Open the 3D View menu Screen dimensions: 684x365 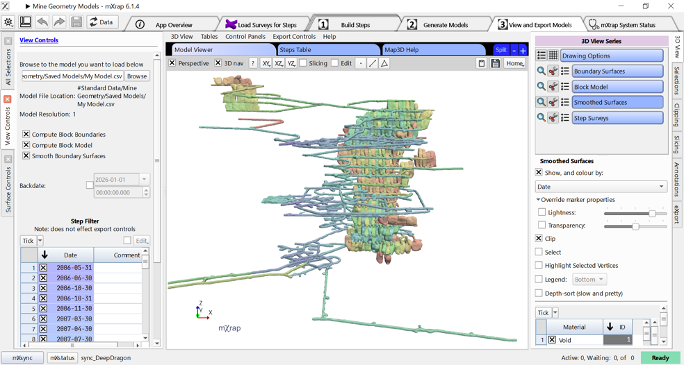(x=182, y=37)
